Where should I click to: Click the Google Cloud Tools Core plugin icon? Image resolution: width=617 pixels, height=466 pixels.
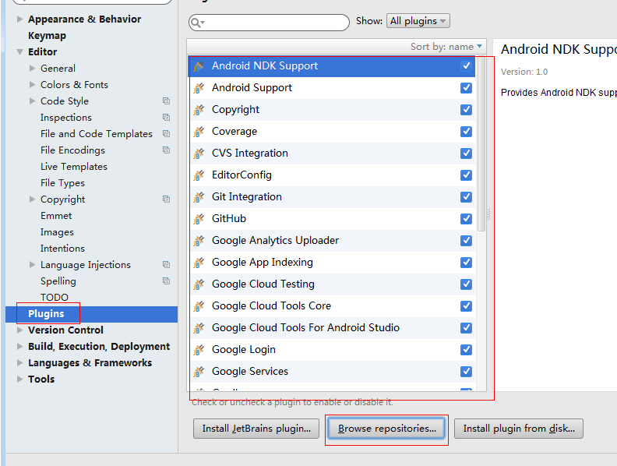tap(199, 306)
